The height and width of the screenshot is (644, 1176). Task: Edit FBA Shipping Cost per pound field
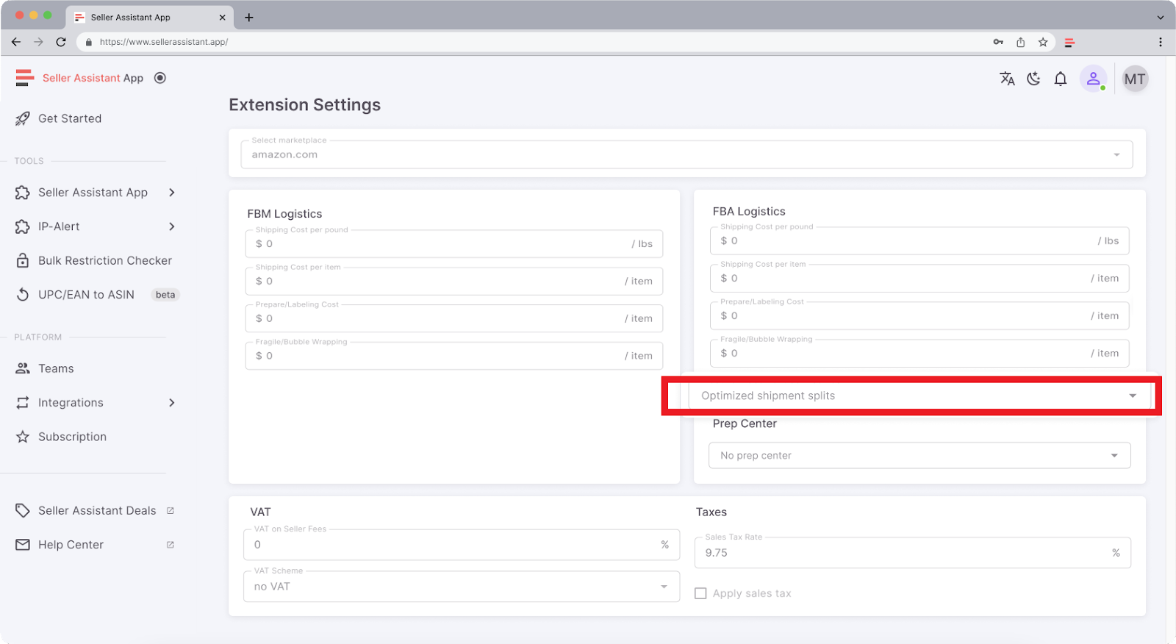point(919,241)
